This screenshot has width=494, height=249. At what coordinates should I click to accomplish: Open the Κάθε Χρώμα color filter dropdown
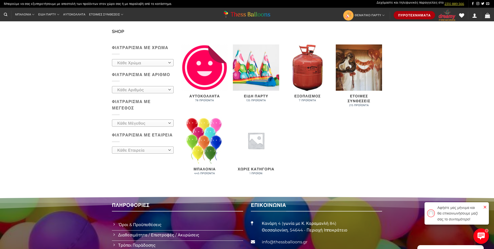(143, 63)
